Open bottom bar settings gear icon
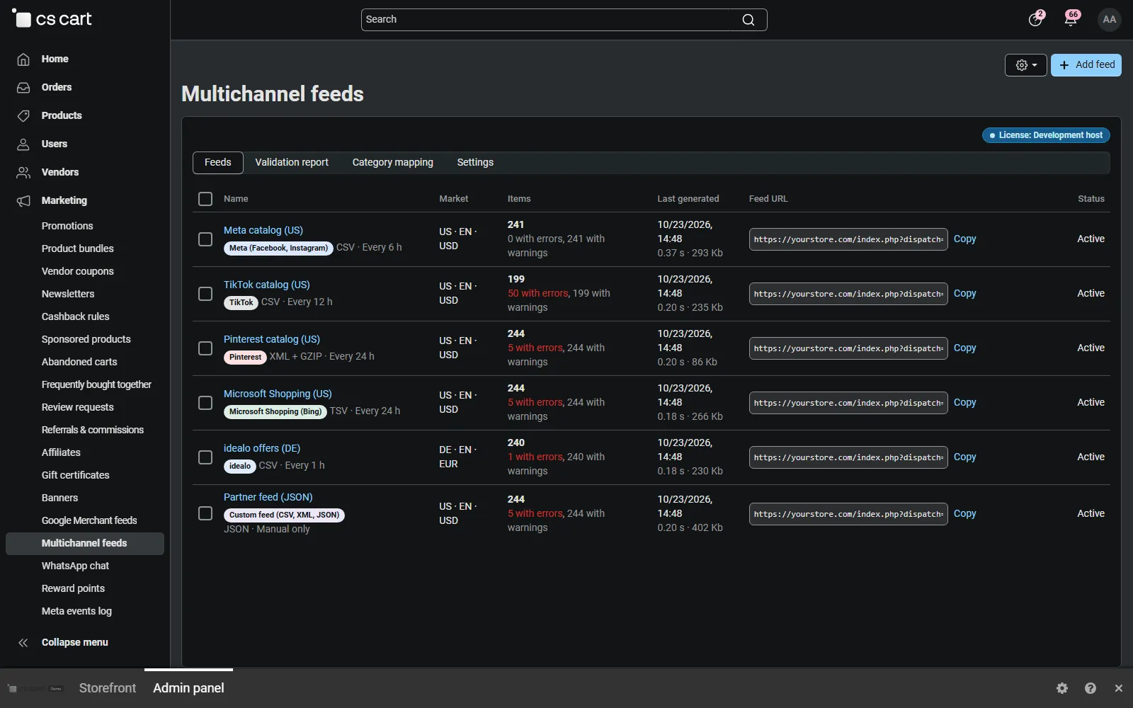The image size is (1133, 708). pos(1062,688)
